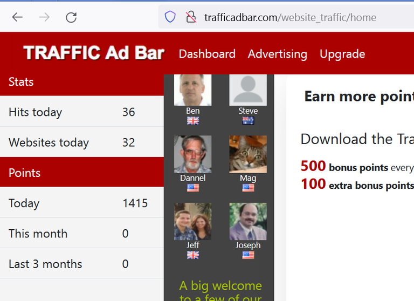The width and height of the screenshot is (414, 301).
Task: Click the Last 3 months value 0
Action: 126,264
